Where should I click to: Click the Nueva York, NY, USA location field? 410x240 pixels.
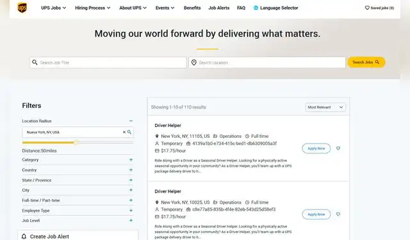coord(78,132)
